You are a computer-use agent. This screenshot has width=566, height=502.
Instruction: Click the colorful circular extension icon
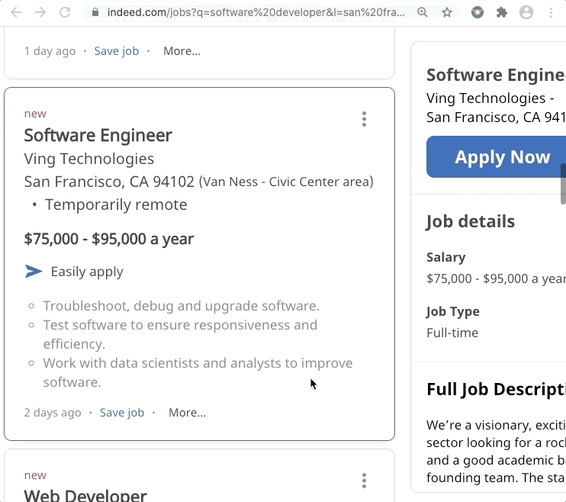point(478,12)
